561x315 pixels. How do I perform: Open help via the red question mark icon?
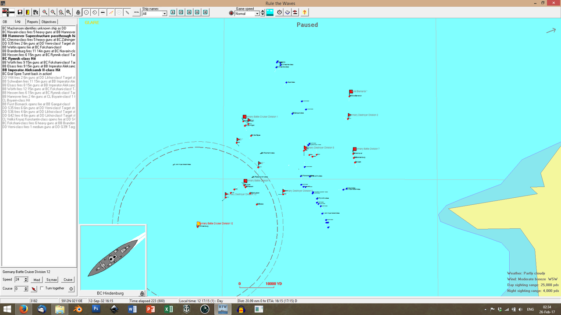305,12
